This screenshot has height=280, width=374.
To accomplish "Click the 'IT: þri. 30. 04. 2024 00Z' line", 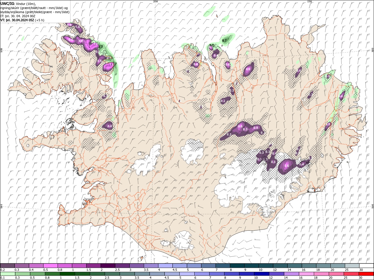I will [18, 16].
